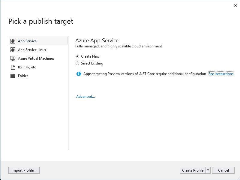Expand the Create Profile dropdown arrow
The height and width of the screenshot is (180, 240).
[208, 170]
